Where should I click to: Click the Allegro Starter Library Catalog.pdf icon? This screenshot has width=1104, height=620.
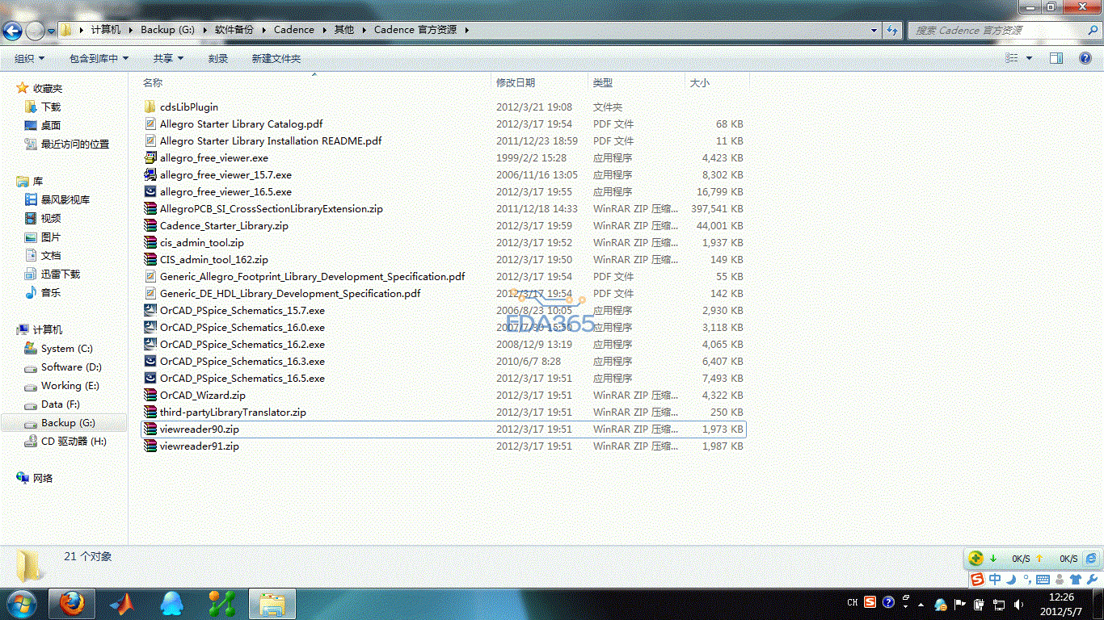coord(150,124)
